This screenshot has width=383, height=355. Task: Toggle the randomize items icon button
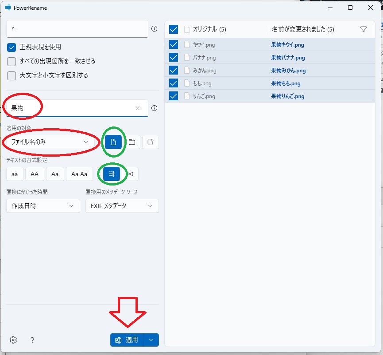pos(131,174)
